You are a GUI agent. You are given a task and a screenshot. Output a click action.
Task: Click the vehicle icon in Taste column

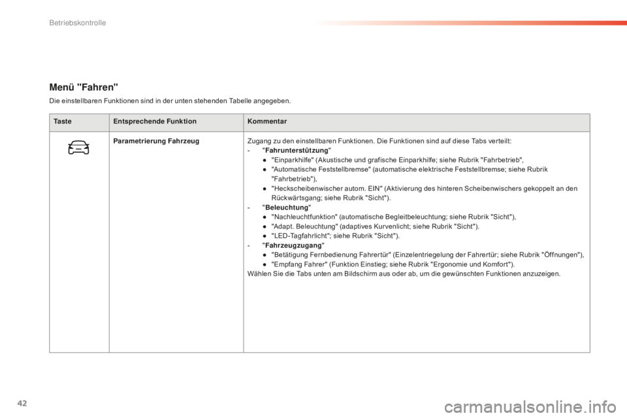(x=78, y=147)
